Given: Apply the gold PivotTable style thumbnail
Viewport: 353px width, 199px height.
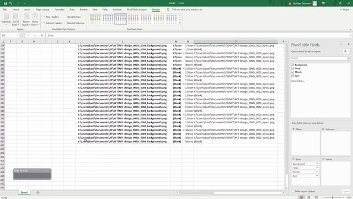Looking at the screenshot, I should tap(159, 19).
